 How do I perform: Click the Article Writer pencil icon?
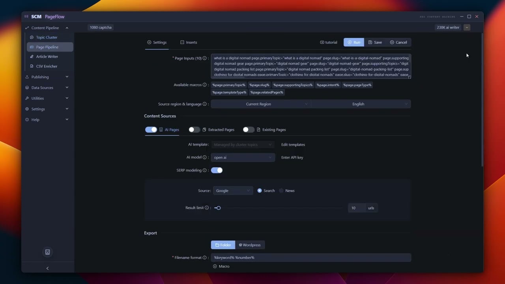pyautogui.click(x=32, y=57)
